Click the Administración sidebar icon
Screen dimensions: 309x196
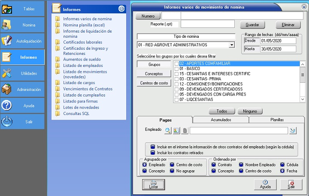coord(7,89)
